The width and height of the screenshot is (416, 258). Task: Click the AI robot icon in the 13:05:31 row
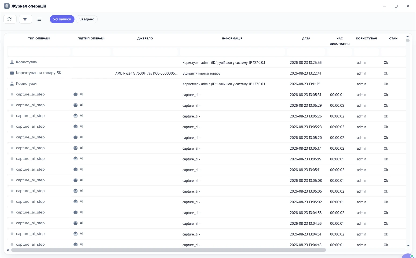[x=75, y=94]
